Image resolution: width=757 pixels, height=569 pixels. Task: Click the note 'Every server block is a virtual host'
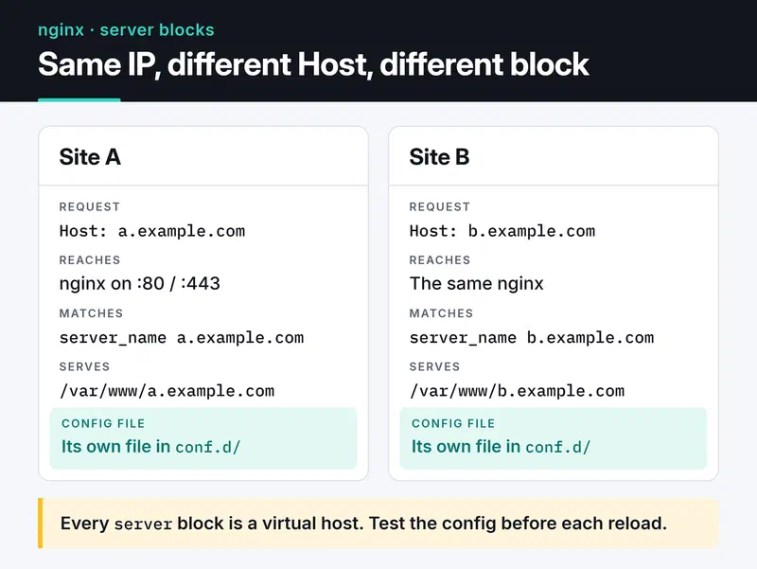pos(212,524)
